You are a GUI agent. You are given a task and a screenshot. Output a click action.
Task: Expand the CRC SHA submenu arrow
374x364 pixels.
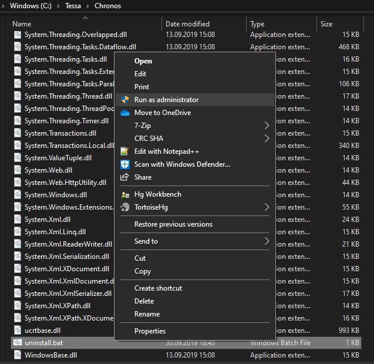click(x=267, y=139)
